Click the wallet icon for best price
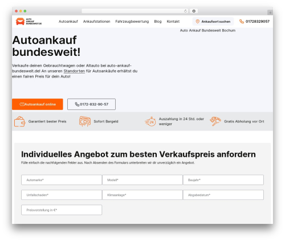Screen dimensions: 285x241 pyautogui.click(x=19, y=121)
